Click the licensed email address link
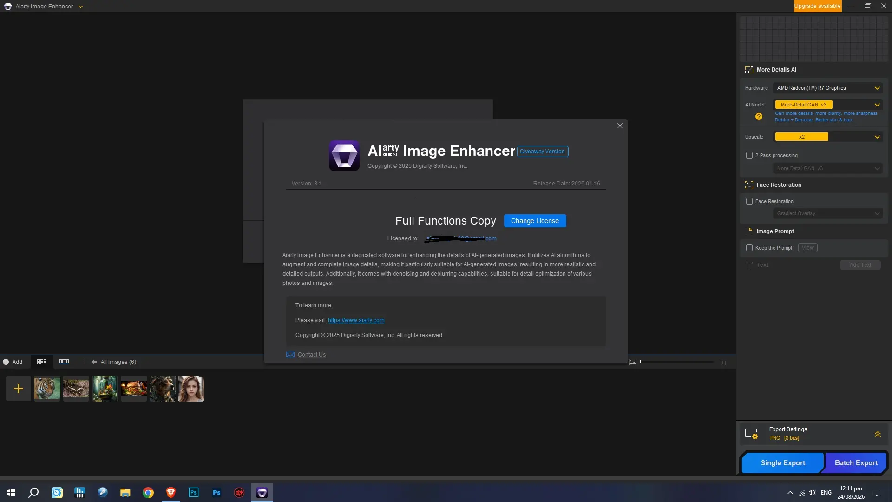 click(461, 238)
